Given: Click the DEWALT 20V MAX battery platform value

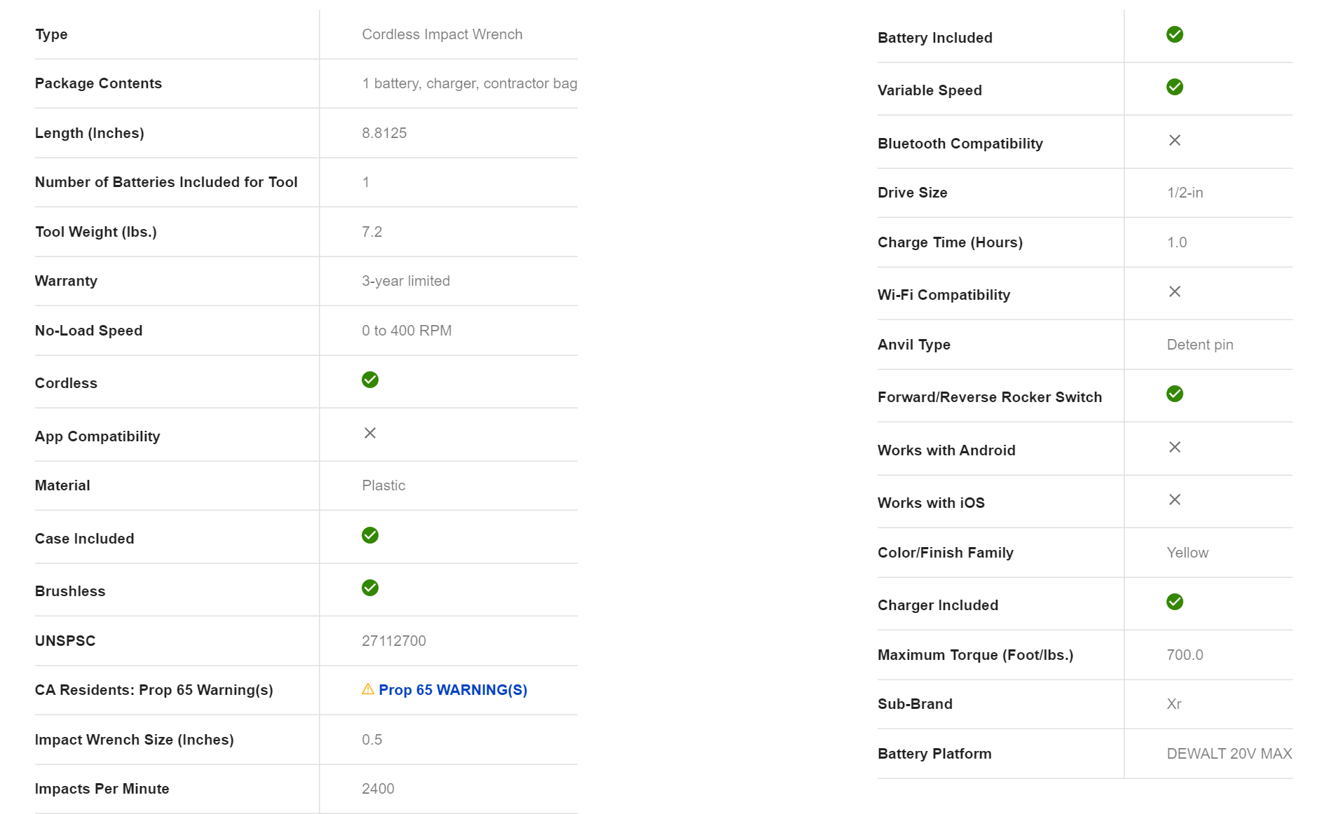Looking at the screenshot, I should (x=1229, y=754).
